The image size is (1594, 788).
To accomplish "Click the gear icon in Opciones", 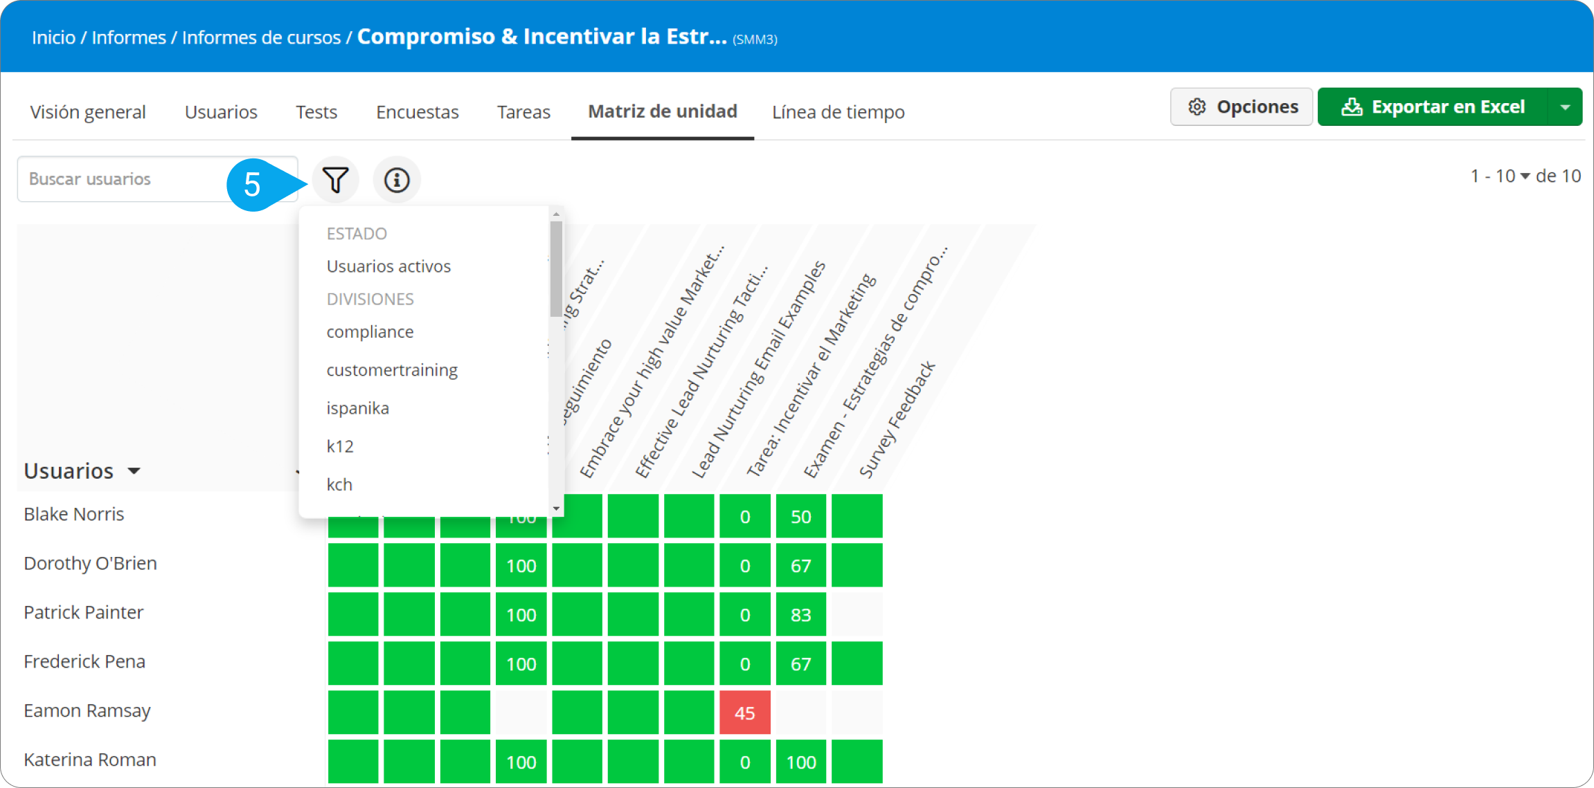I will [1197, 107].
